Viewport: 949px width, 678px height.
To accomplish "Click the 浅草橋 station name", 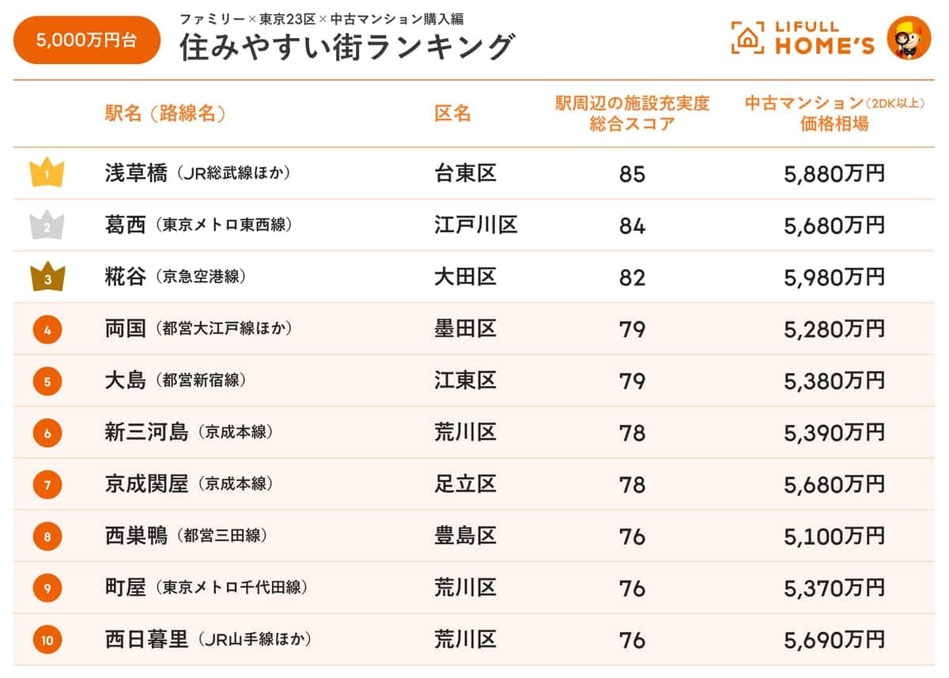I will 136,173.
